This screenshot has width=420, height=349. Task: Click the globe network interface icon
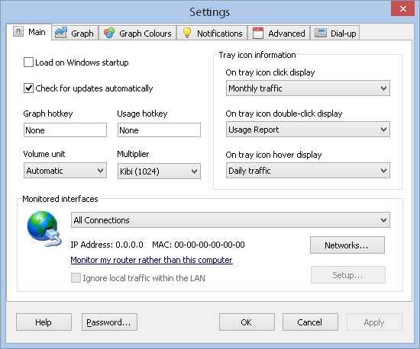(x=44, y=229)
